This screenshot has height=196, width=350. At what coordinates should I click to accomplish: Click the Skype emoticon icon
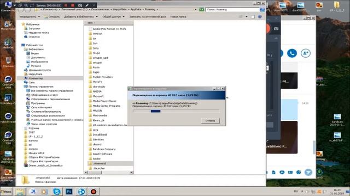(299, 172)
